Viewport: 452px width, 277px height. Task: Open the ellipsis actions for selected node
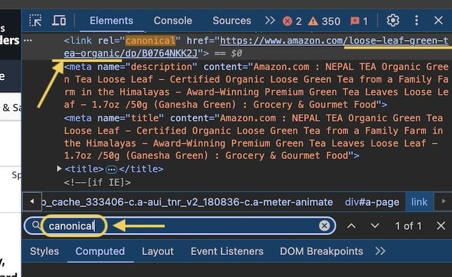click(28, 40)
